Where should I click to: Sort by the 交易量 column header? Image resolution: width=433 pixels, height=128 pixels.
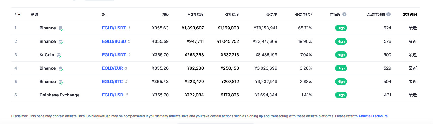[x=272, y=14]
